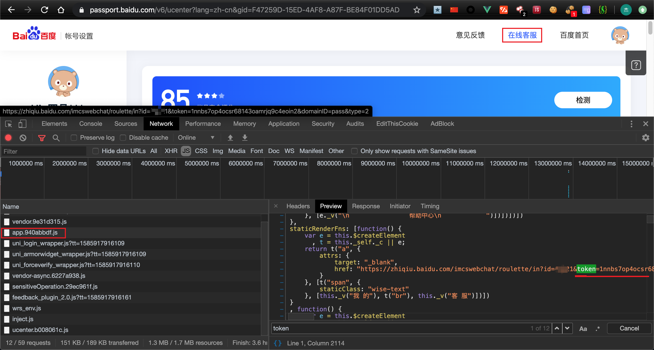
Task: Open the EditThisCookie cookie extension icon
Action: coord(553,10)
